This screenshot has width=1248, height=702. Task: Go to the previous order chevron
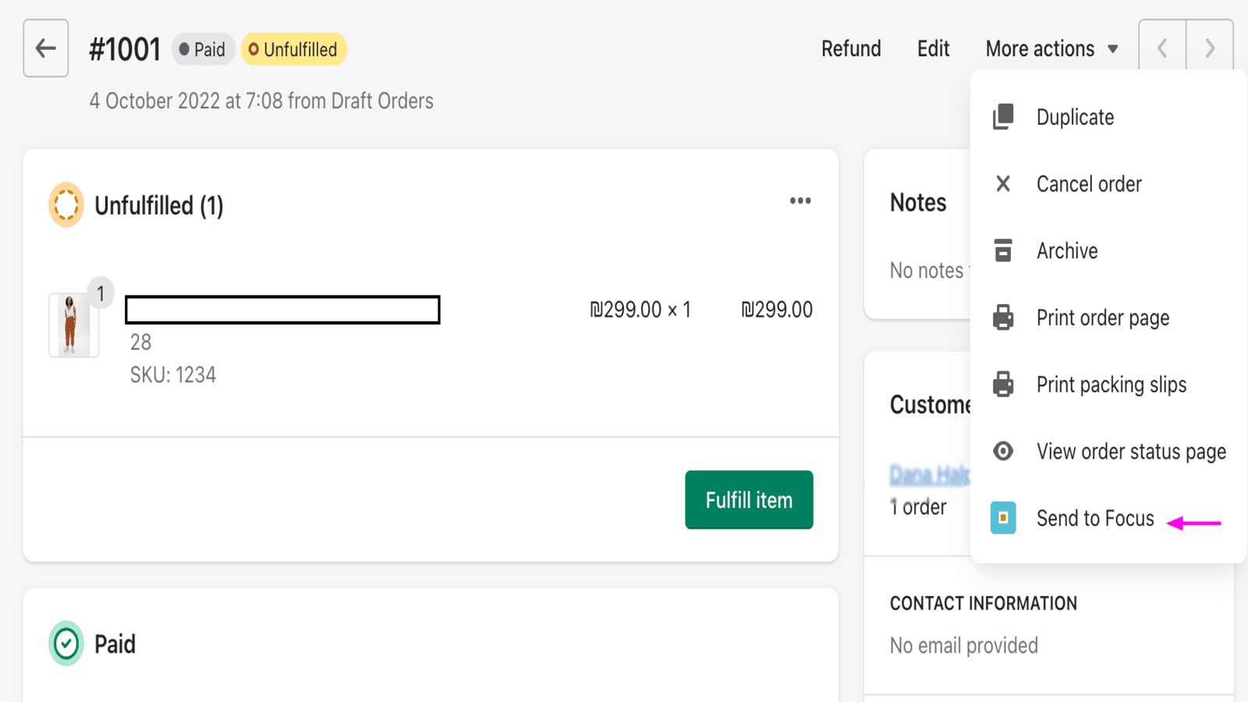point(1162,48)
